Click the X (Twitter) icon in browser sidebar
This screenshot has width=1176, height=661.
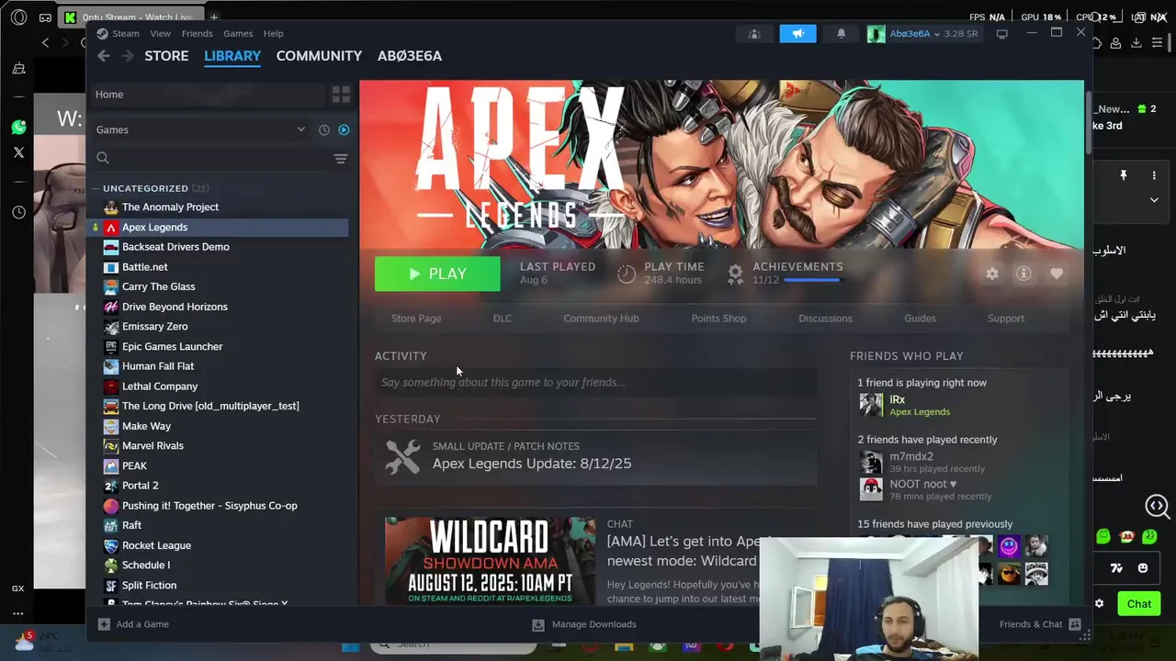(18, 152)
